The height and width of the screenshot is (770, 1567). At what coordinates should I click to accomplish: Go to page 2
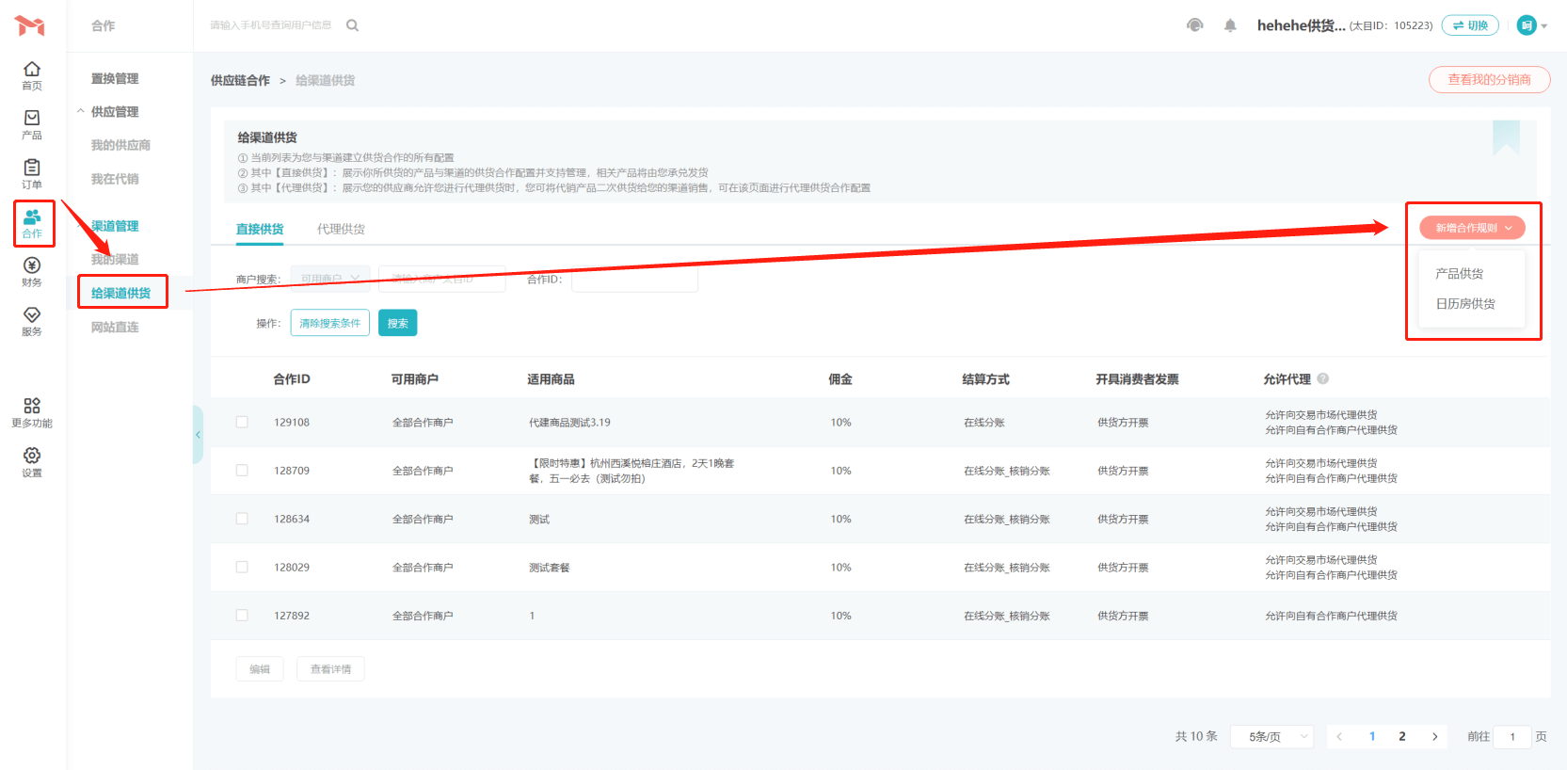pos(1402,736)
